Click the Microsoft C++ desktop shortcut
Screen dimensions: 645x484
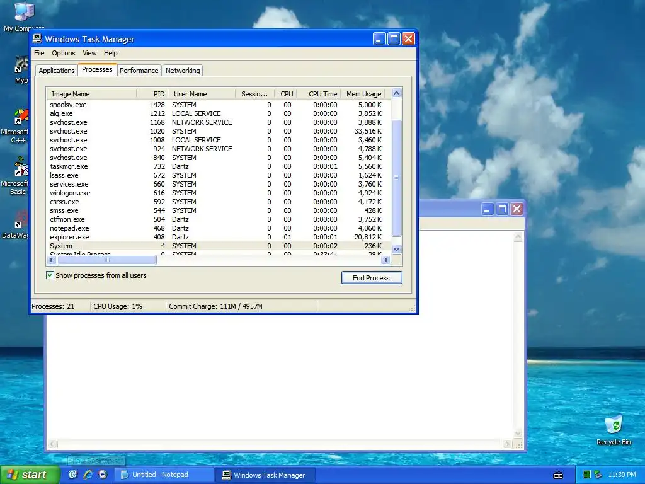tap(16, 126)
